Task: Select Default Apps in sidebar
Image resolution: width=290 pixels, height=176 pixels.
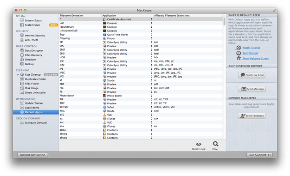Action: pos(36,112)
